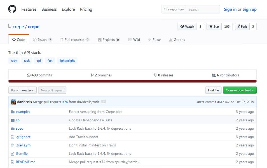Click the examples folder icon
Viewport: 267px width, 168px height.
[x=13, y=112]
